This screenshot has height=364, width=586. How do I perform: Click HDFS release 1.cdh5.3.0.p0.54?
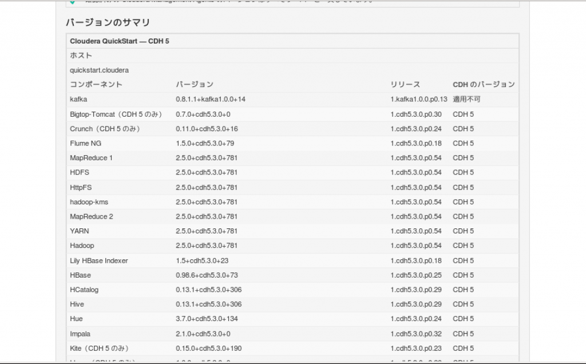417,173
